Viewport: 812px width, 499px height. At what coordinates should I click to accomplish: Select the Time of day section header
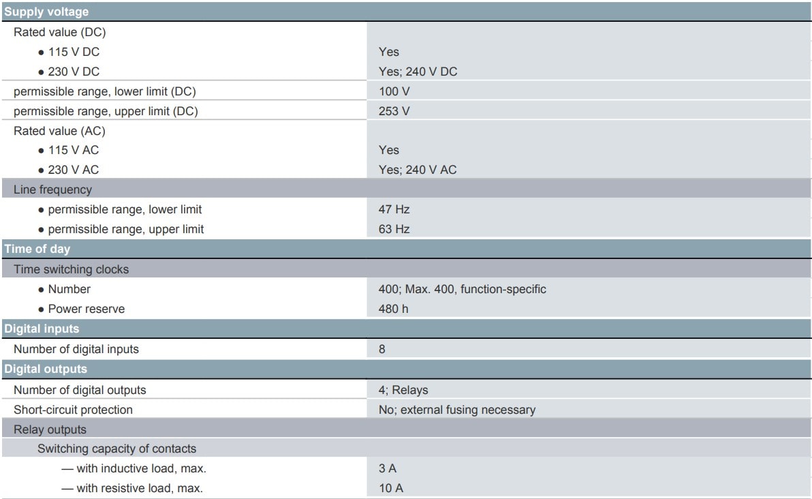pyautogui.click(x=406, y=249)
